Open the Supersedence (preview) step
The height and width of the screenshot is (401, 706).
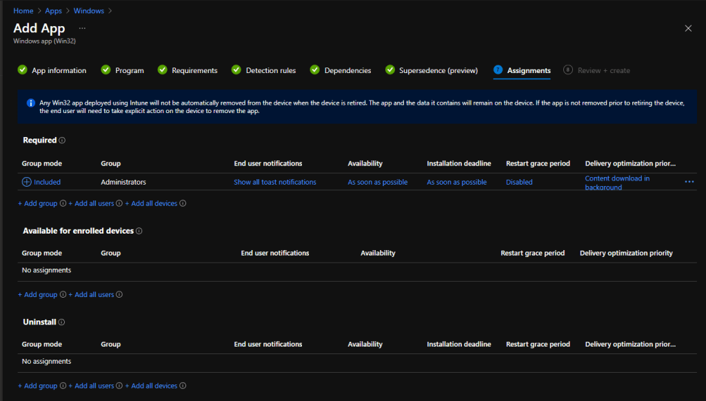(x=438, y=70)
